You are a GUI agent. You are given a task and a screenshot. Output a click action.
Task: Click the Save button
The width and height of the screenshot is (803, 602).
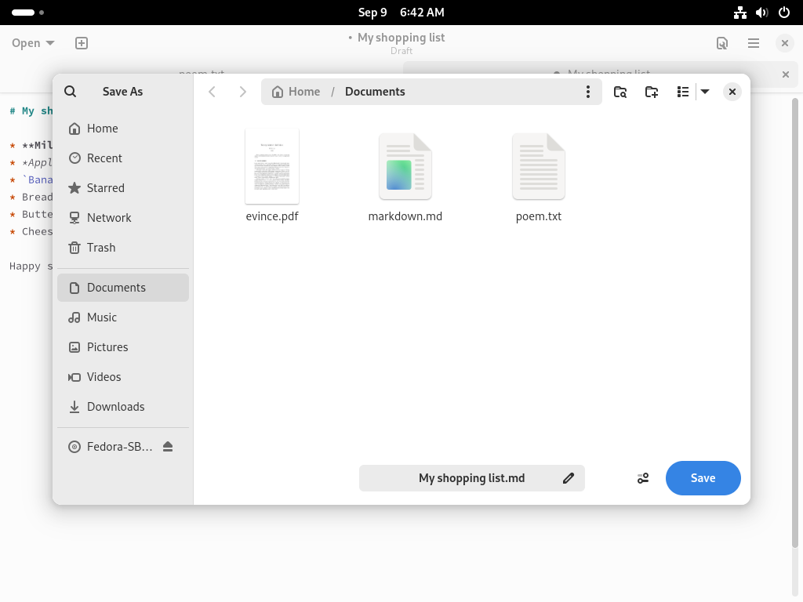coord(703,478)
